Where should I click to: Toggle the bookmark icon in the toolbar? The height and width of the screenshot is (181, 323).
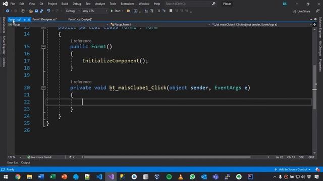pos(171,11)
